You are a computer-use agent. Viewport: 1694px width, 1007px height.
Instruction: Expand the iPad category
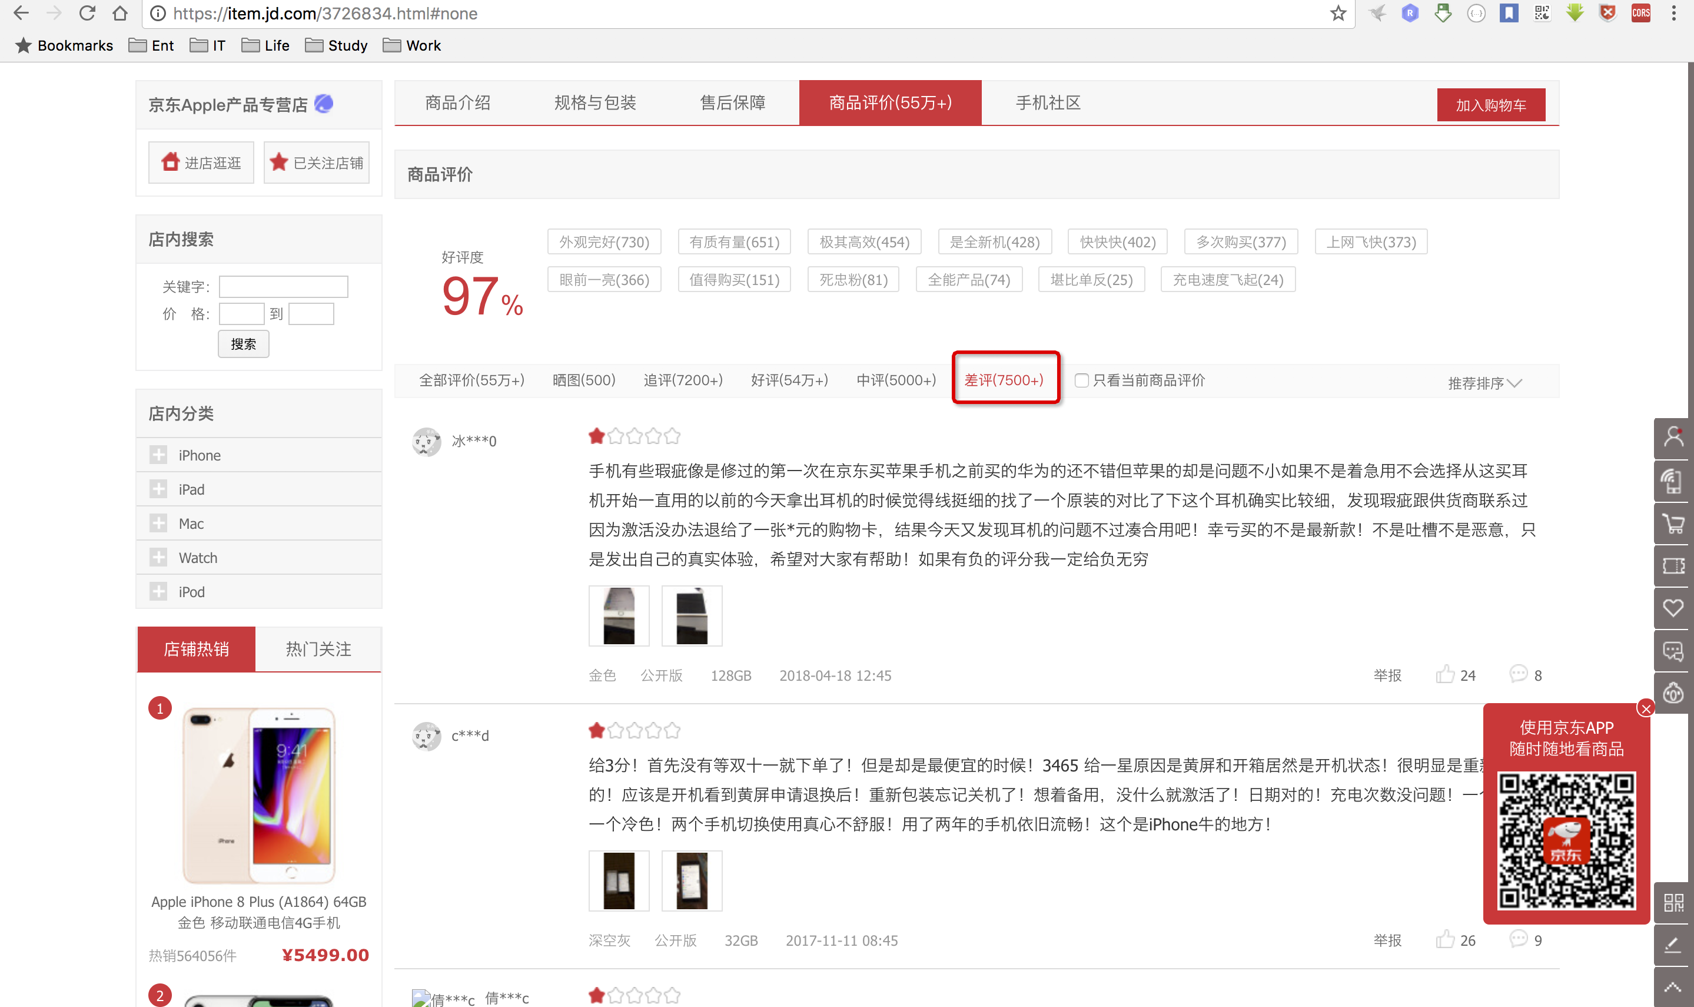pos(159,489)
